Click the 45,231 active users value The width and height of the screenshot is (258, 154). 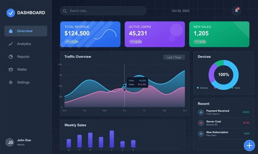point(138,33)
